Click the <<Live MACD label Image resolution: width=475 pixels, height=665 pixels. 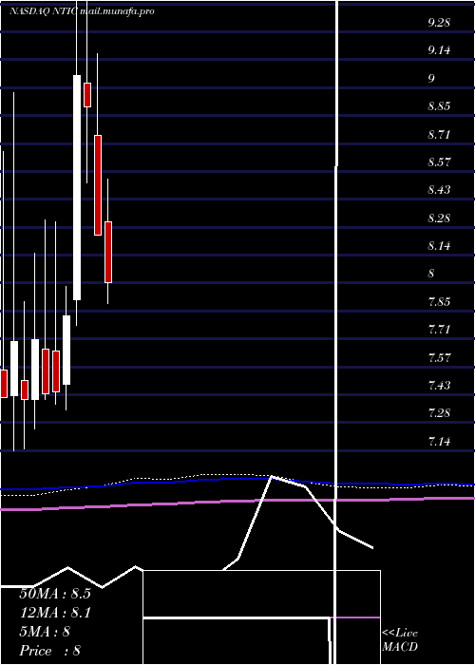pyautogui.click(x=400, y=640)
